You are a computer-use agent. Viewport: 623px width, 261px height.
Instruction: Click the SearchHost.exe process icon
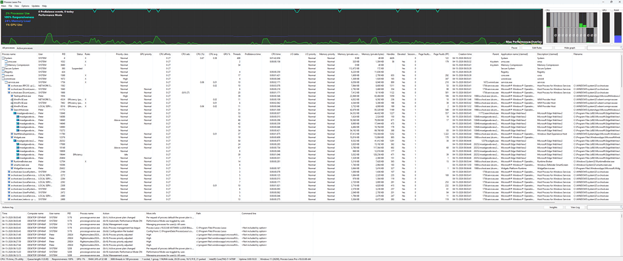coord(12,110)
